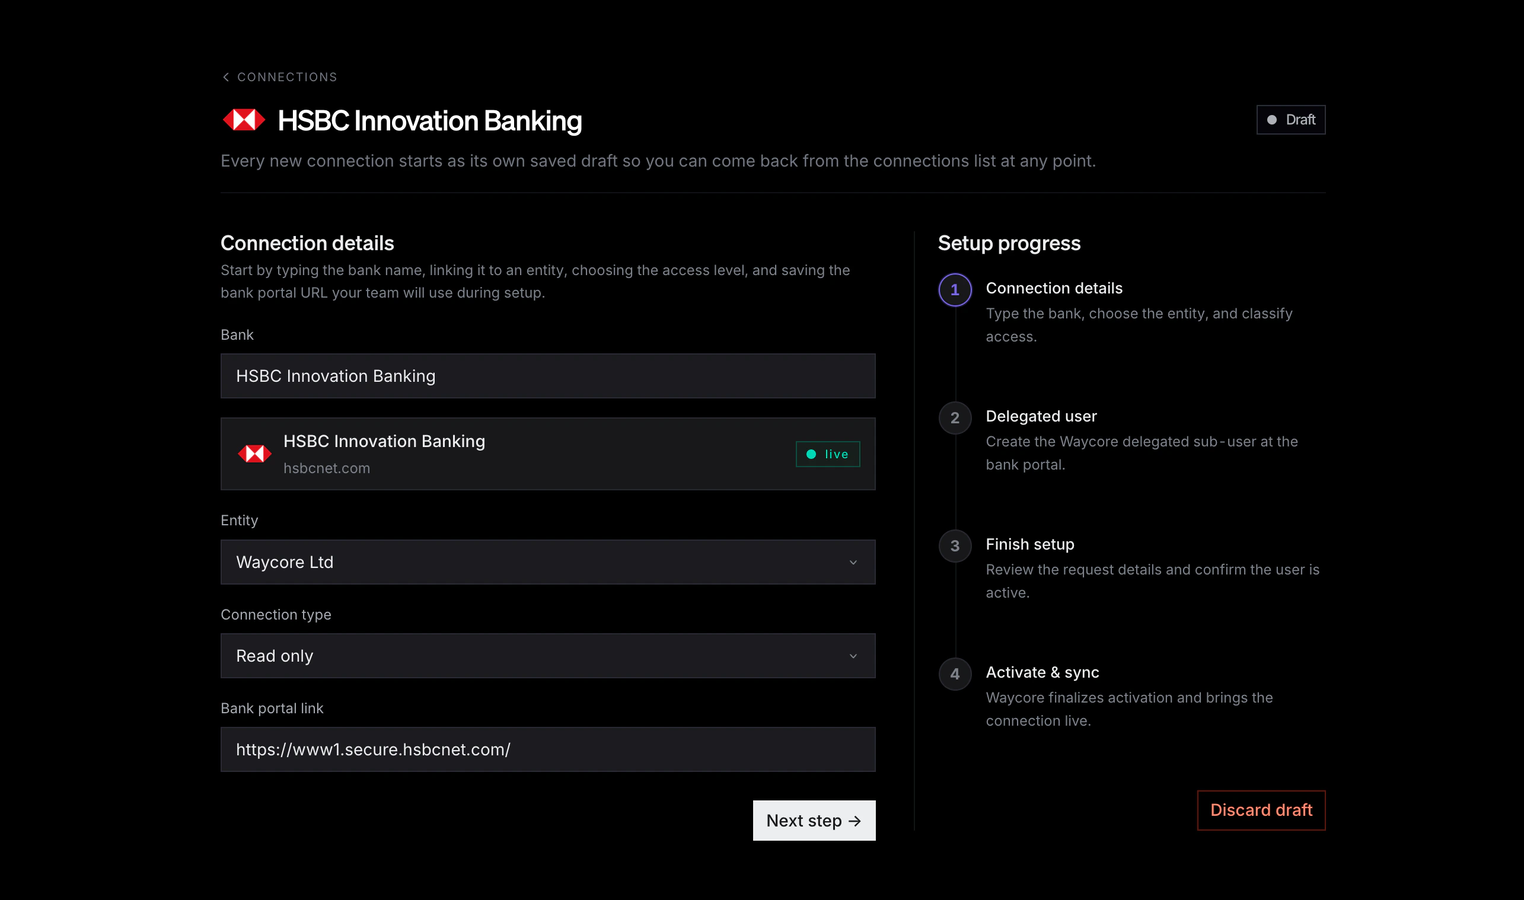Open the Entity dropdown showing Waycore Ltd

(547, 562)
